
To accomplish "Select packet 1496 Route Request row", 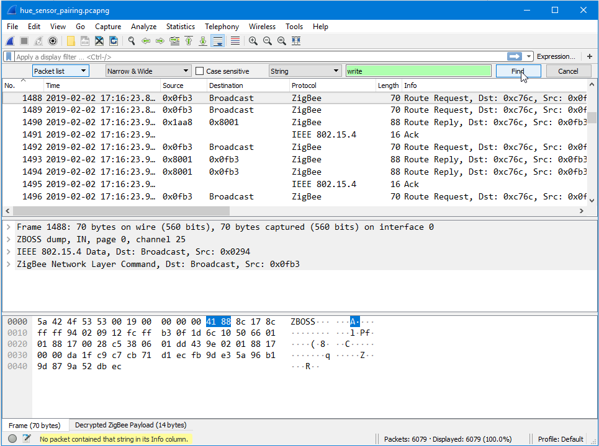I will coord(295,197).
